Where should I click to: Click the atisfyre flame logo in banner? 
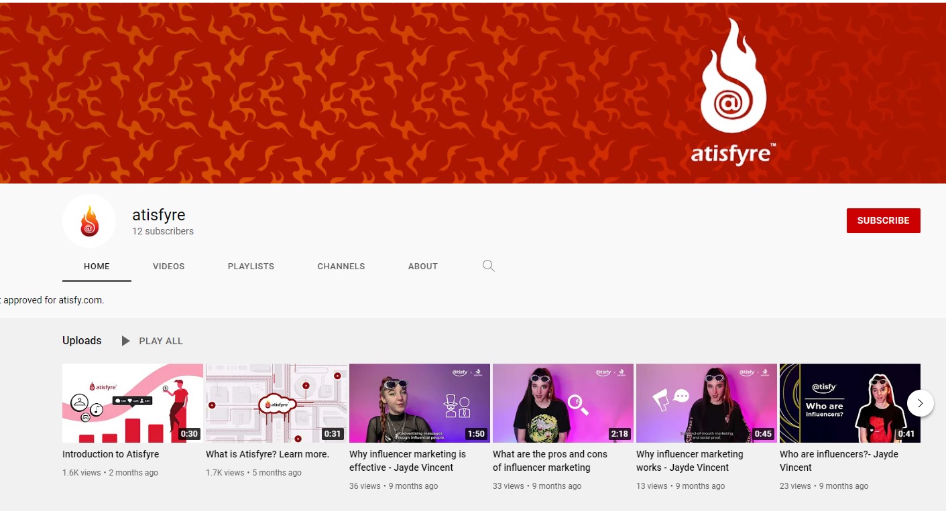pyautogui.click(x=733, y=75)
